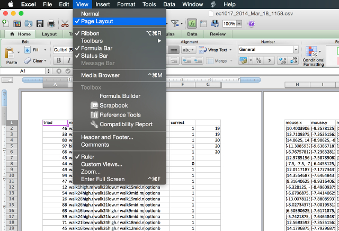The image size is (339, 231).
Task: Switch to the Review ribbon tab
Action: click(x=218, y=34)
